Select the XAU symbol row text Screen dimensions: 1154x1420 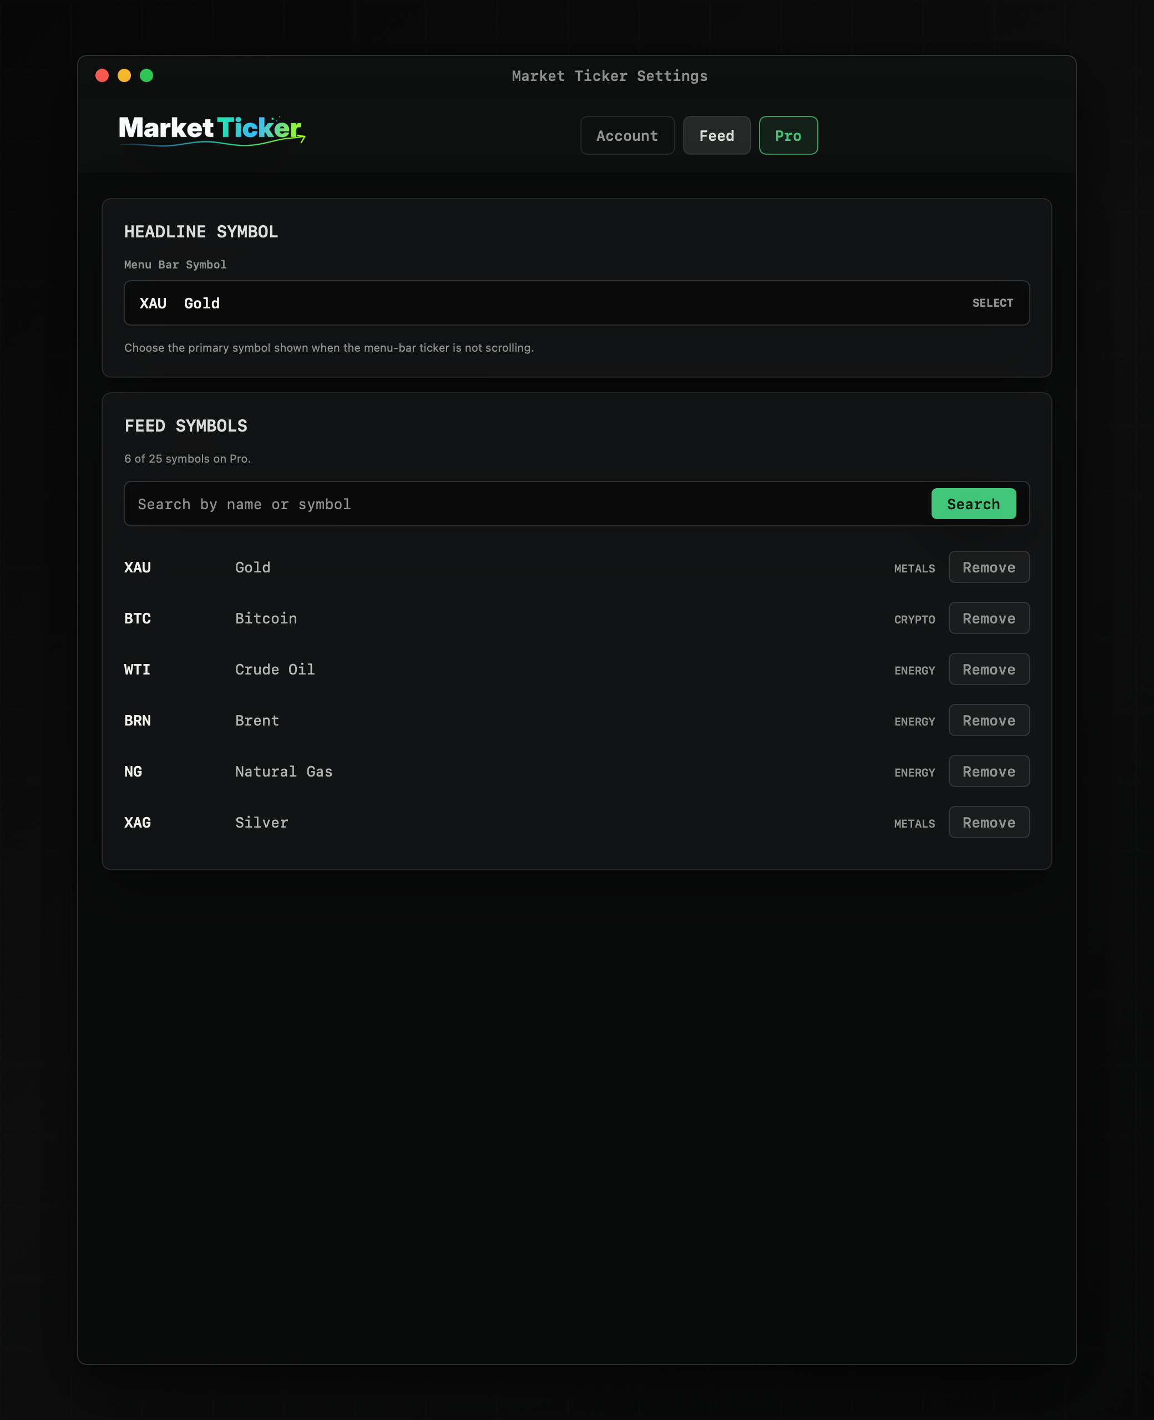(x=138, y=567)
